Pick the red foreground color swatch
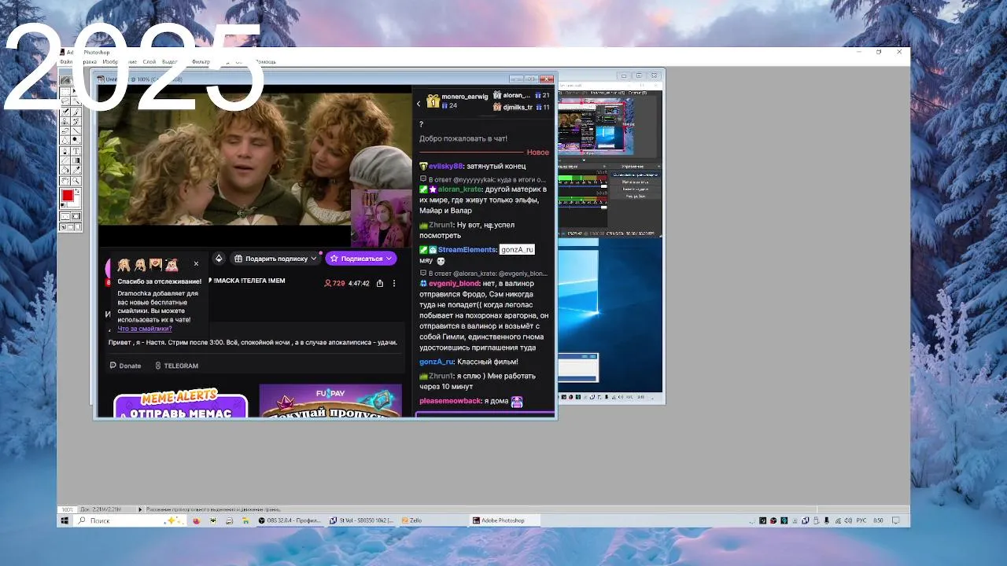Screen dimensions: 1007x566 pyautogui.click(x=67, y=194)
